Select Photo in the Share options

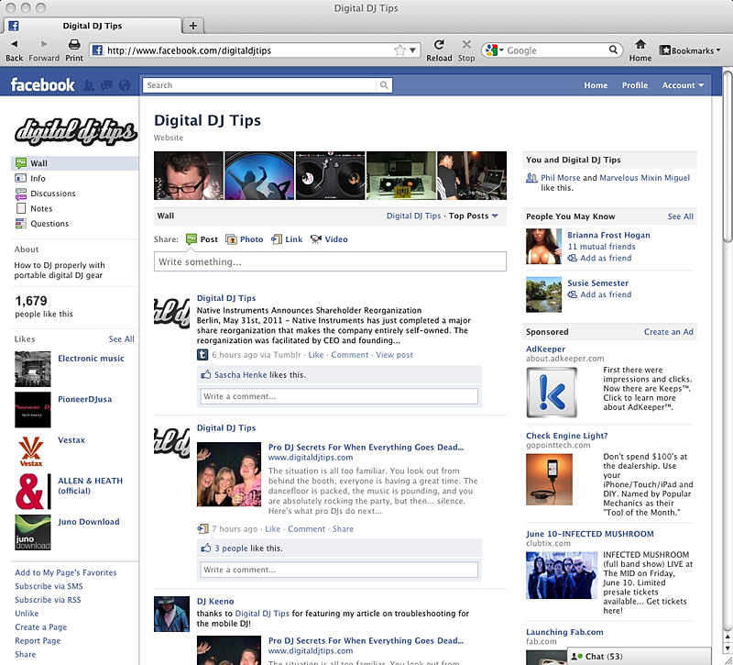[x=245, y=239]
